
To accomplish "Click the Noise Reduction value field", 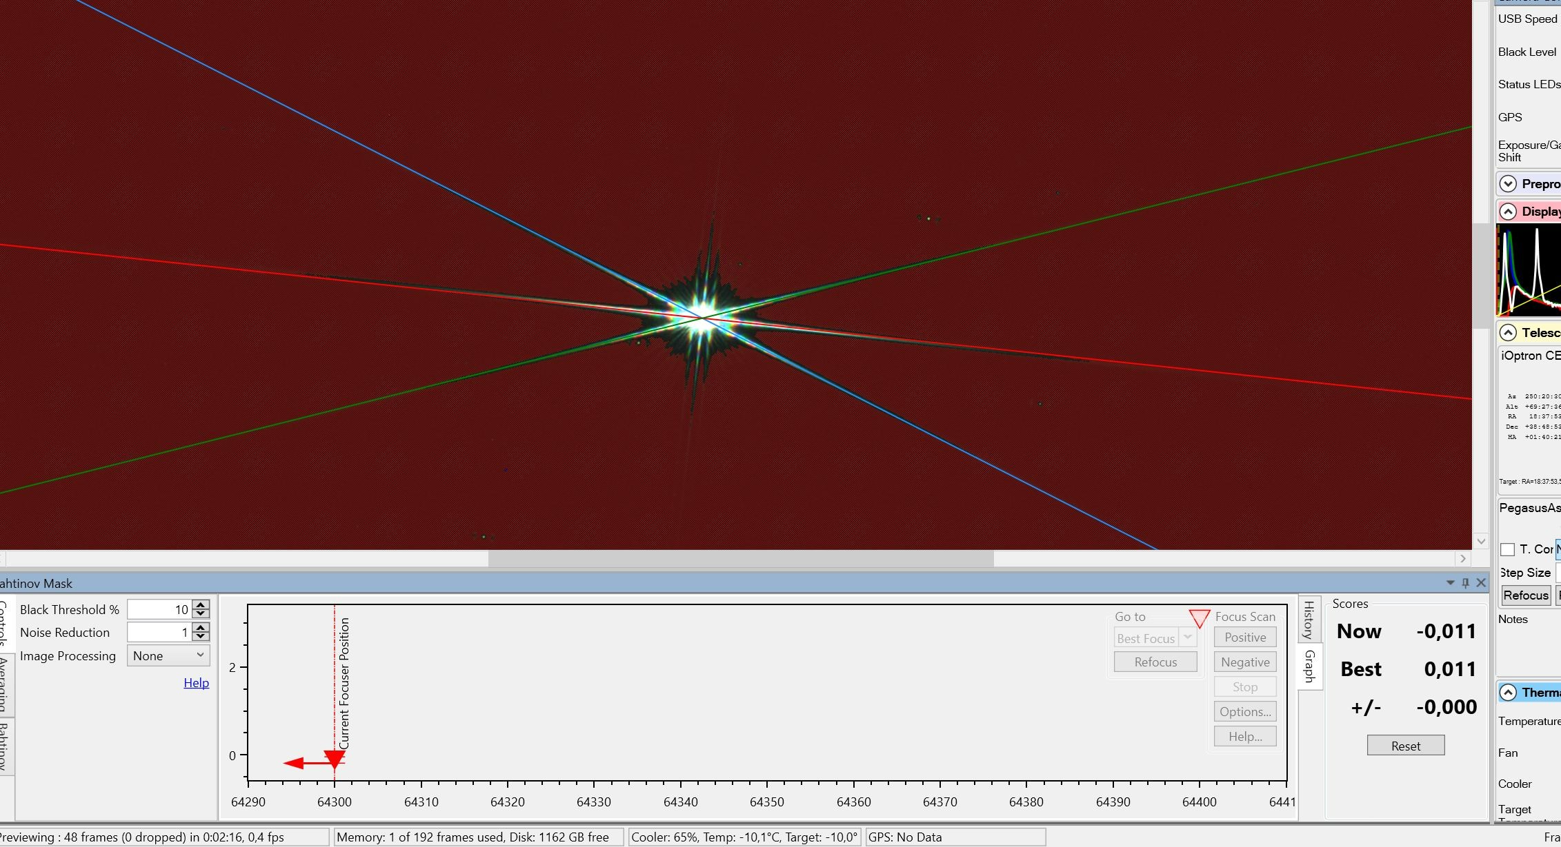I will [160, 632].
